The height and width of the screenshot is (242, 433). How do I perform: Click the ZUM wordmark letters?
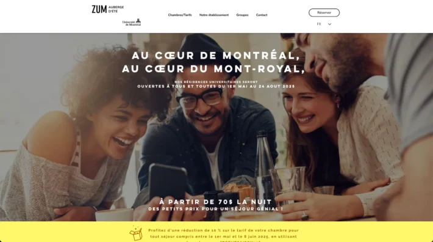pyautogui.click(x=99, y=9)
